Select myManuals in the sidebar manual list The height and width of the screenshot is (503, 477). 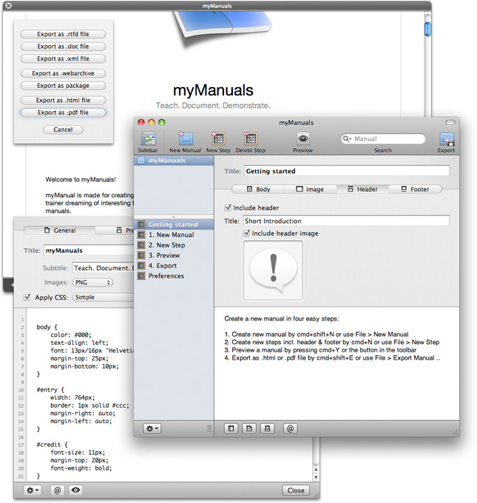pyautogui.click(x=174, y=160)
